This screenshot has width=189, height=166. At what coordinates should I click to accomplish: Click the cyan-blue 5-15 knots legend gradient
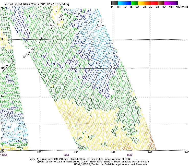(x=124, y=3)
